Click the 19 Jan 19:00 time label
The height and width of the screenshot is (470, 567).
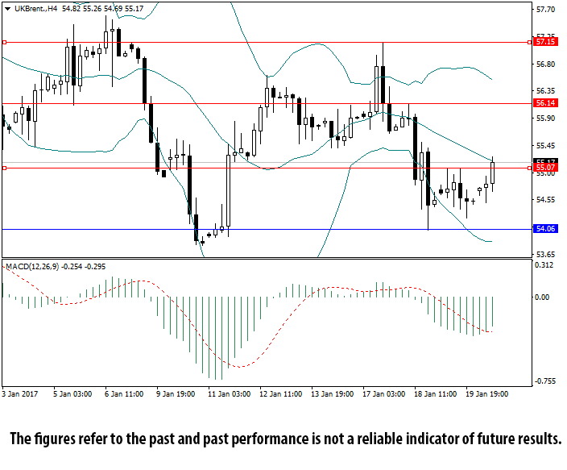486,394
